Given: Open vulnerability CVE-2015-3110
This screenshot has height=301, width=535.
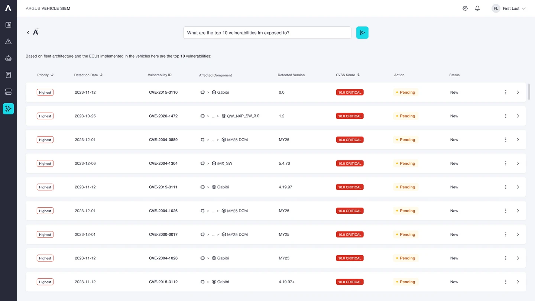Looking at the screenshot, I should pyautogui.click(x=163, y=92).
